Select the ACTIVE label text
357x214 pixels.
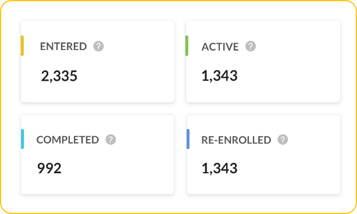220,47
